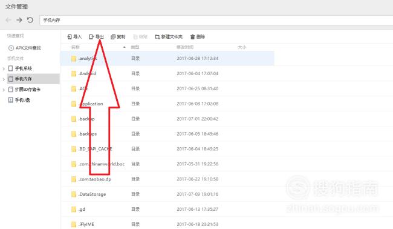393x229 pixels.
Task: Click the .BD_SAPI_CACHE folder icon
Action: (74, 149)
